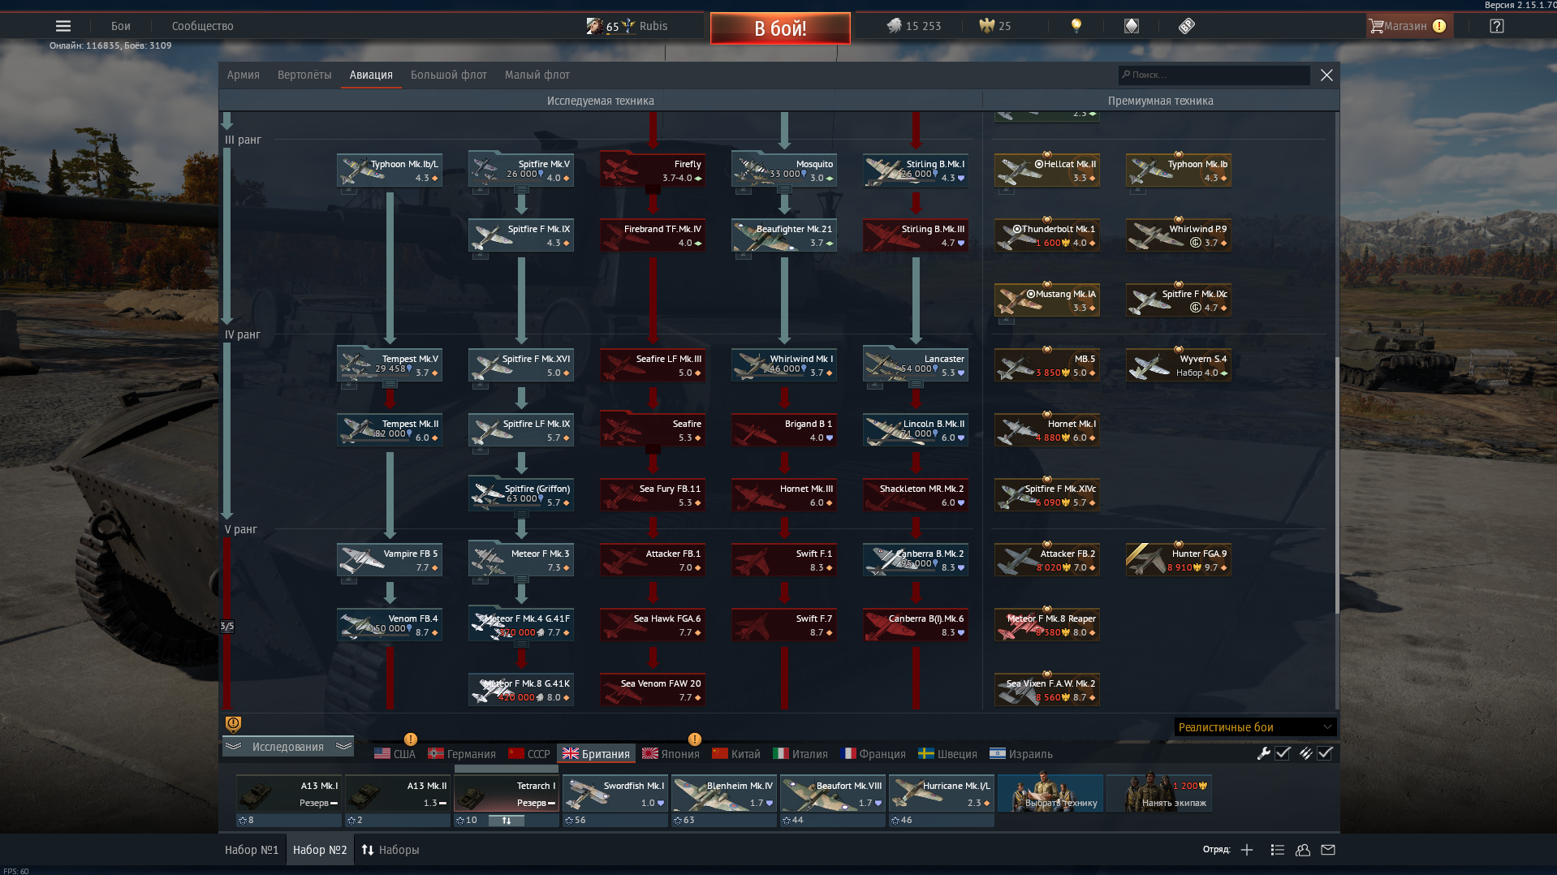Select the Tetrarch I crew slot
This screenshot has height=875, width=1557.
tap(507, 793)
